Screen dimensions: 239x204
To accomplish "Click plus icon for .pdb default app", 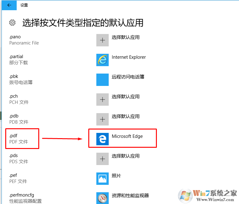I will (103, 119).
